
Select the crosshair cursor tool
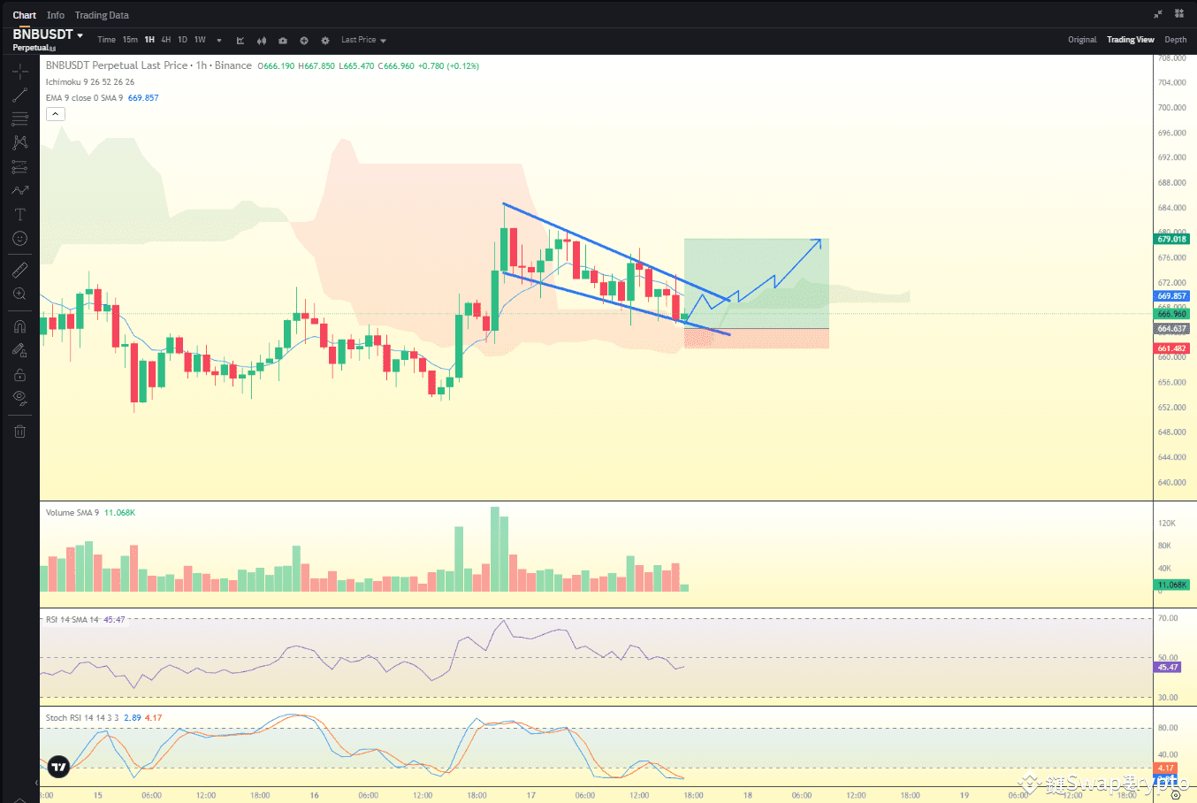pyautogui.click(x=19, y=71)
